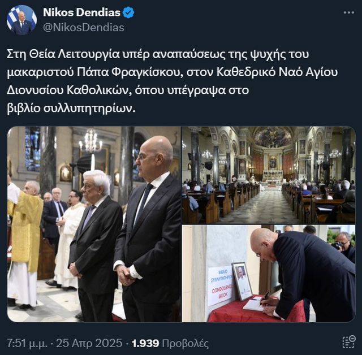Open the three-dot more options menu

(348, 12)
